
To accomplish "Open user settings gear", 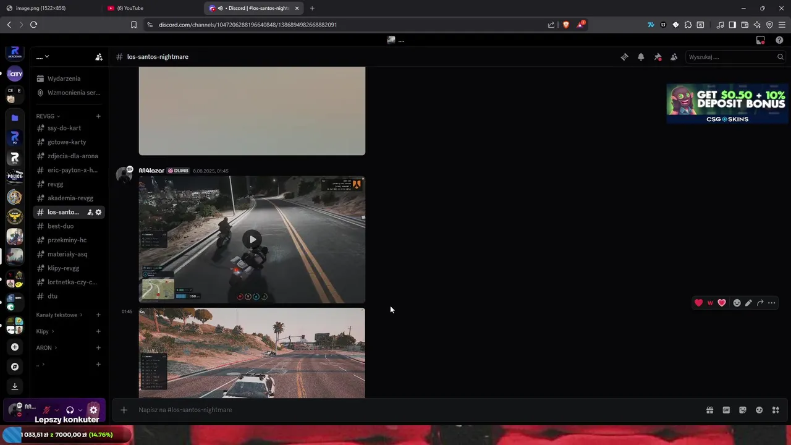I will click(x=93, y=410).
